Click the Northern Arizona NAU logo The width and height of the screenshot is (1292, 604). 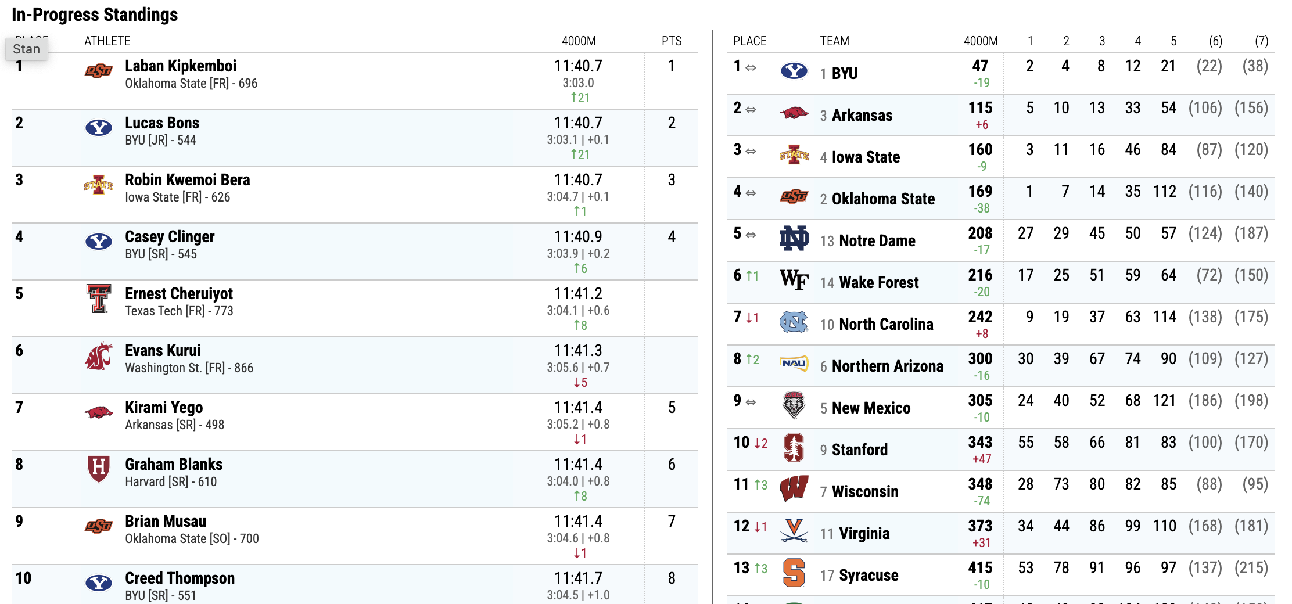click(794, 364)
